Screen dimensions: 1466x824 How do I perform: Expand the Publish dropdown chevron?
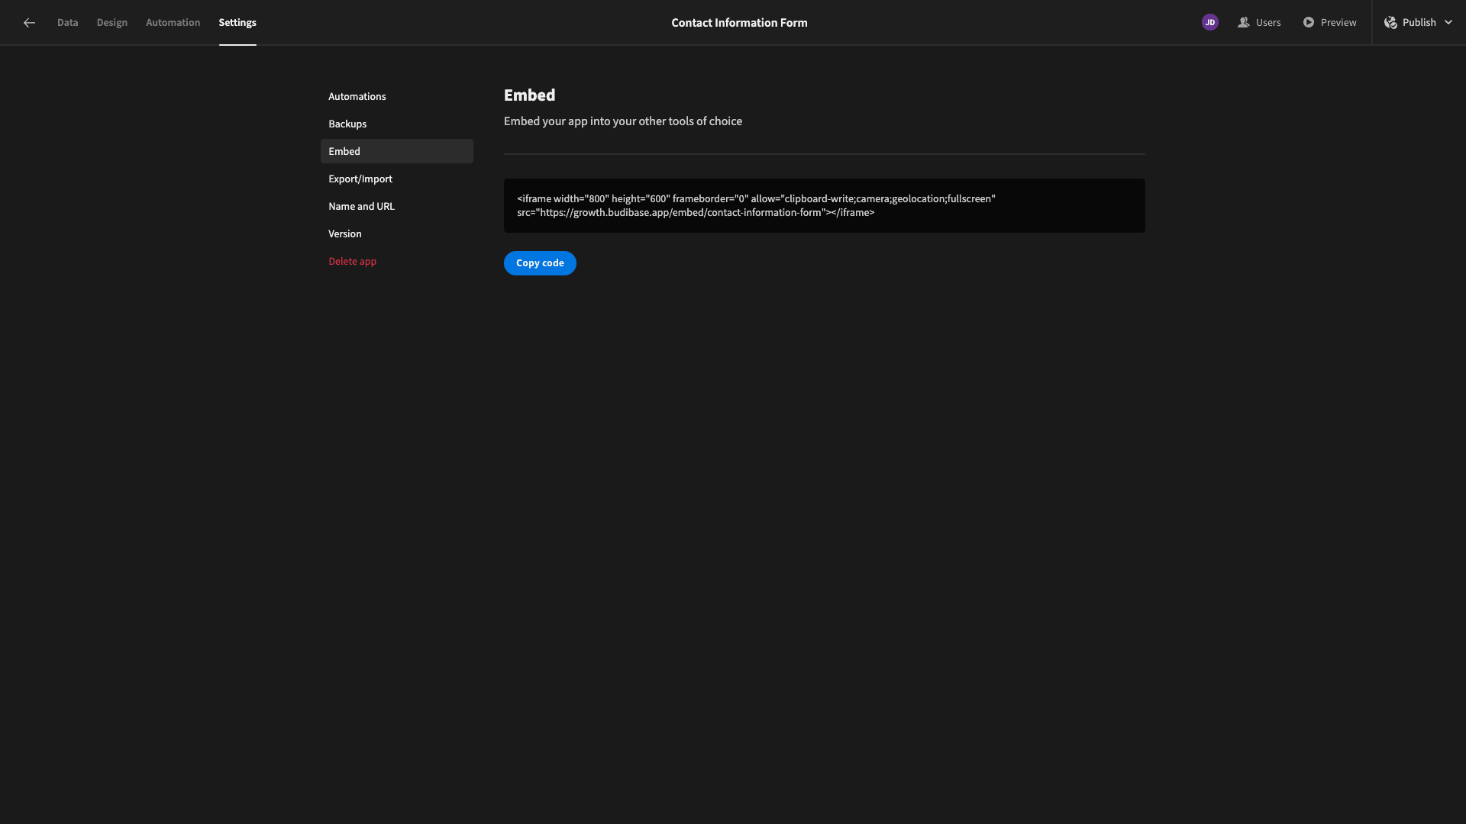point(1448,23)
